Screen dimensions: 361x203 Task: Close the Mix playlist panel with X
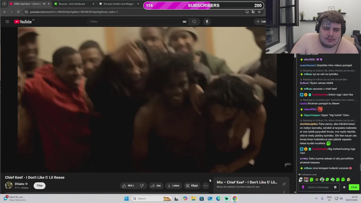(x=284, y=184)
